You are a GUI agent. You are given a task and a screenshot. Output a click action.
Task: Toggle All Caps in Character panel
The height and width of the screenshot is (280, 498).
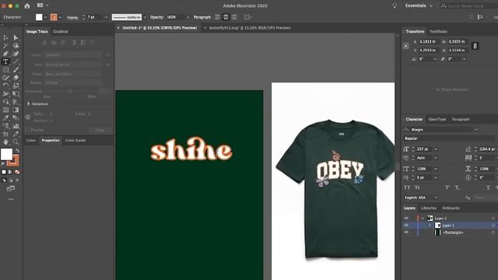[x=408, y=187]
